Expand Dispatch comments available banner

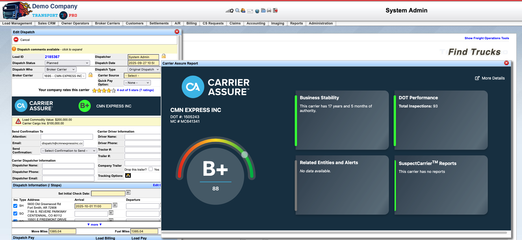click(x=94, y=49)
